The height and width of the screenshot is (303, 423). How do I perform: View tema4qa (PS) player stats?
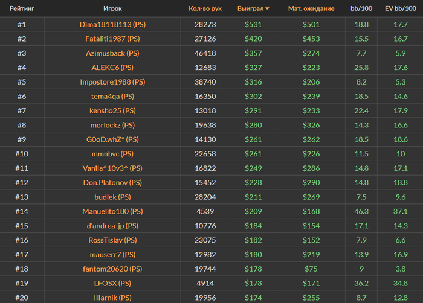[x=112, y=96]
